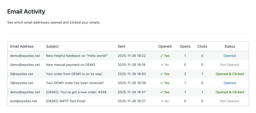The height and width of the screenshot is (113, 256).
Task: Click the Yes checkmark for the 'on its way' email
Action: [x=165, y=74]
